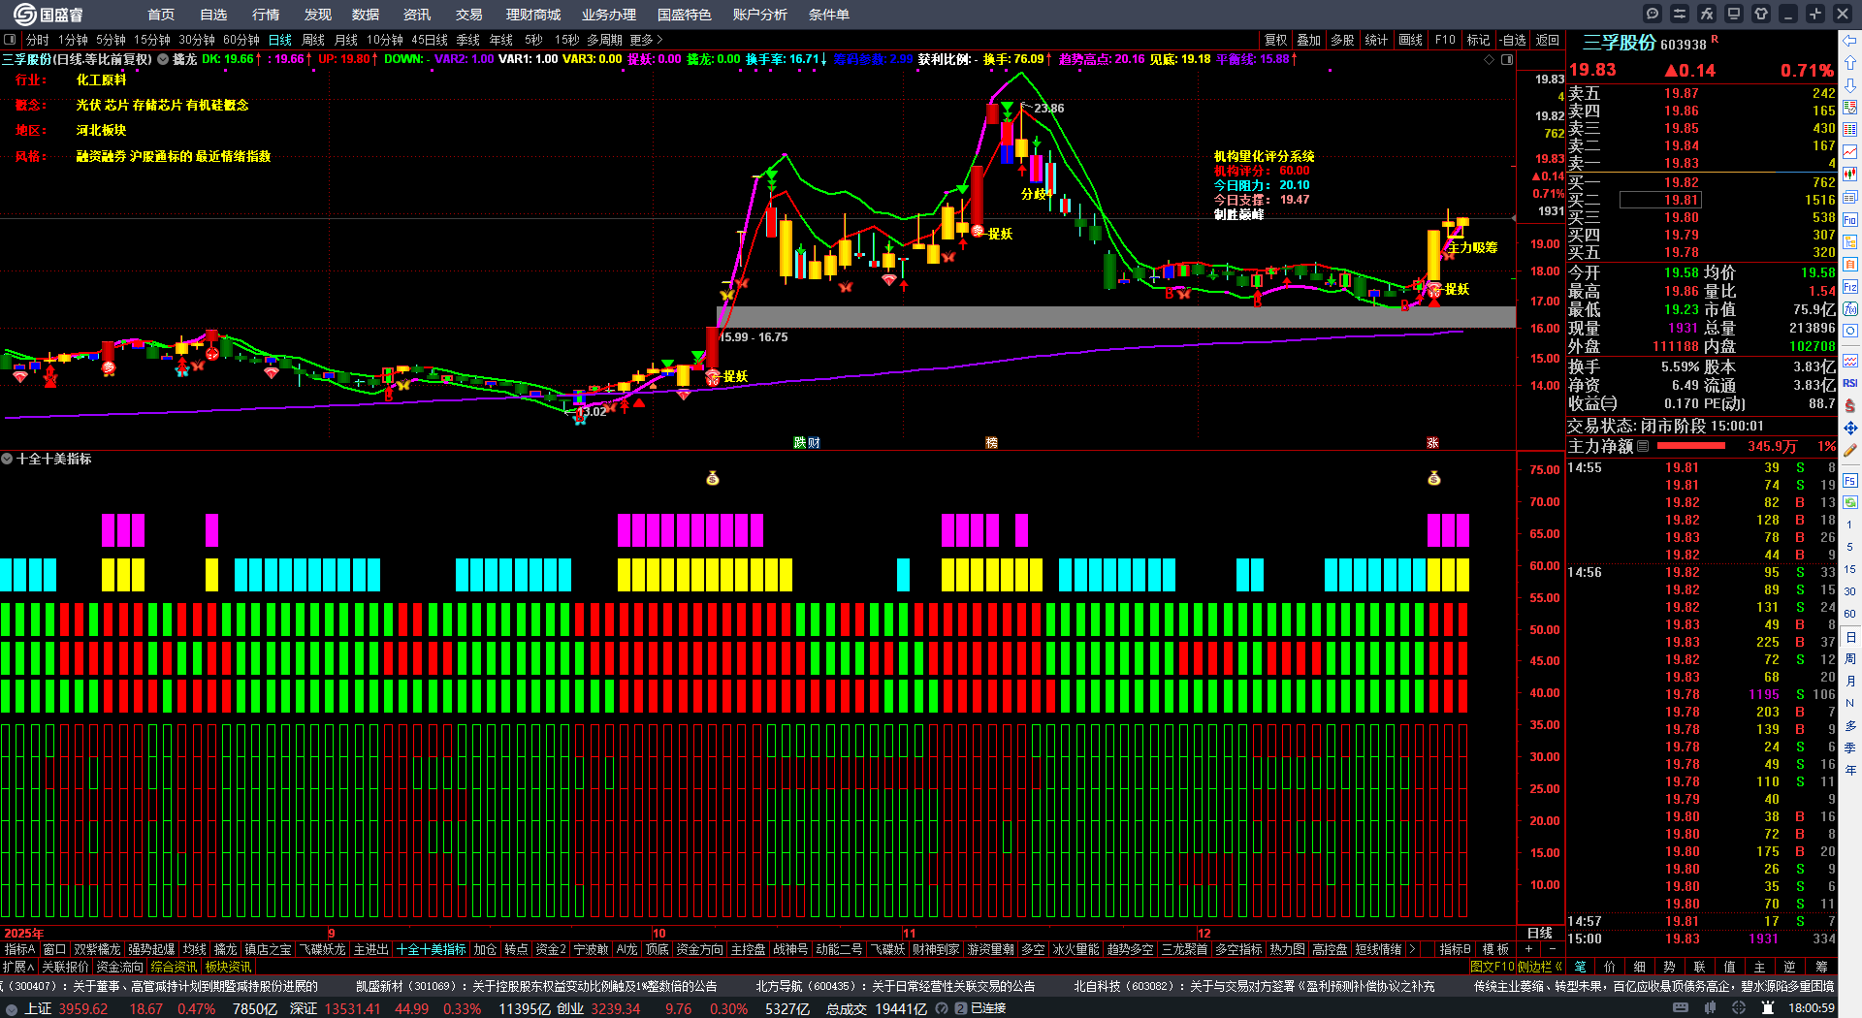Toggle 统计 statistics option
Screen dimensions: 1862x1018
click(1376, 40)
